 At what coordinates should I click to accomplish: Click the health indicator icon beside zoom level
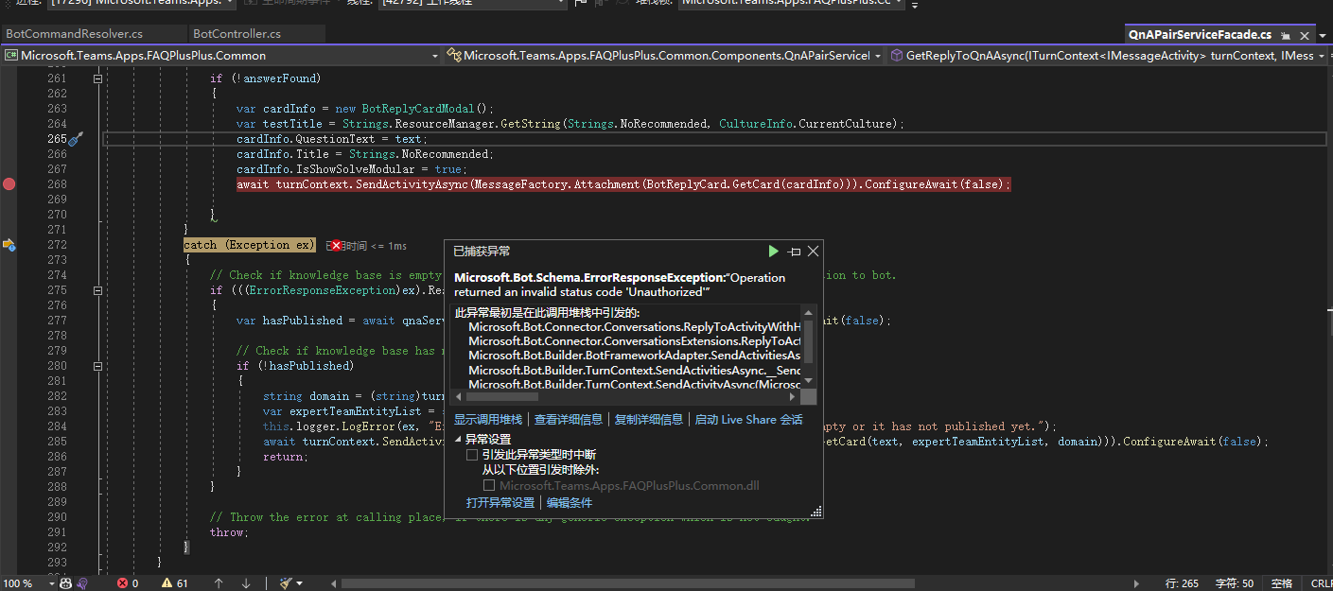pos(65,583)
